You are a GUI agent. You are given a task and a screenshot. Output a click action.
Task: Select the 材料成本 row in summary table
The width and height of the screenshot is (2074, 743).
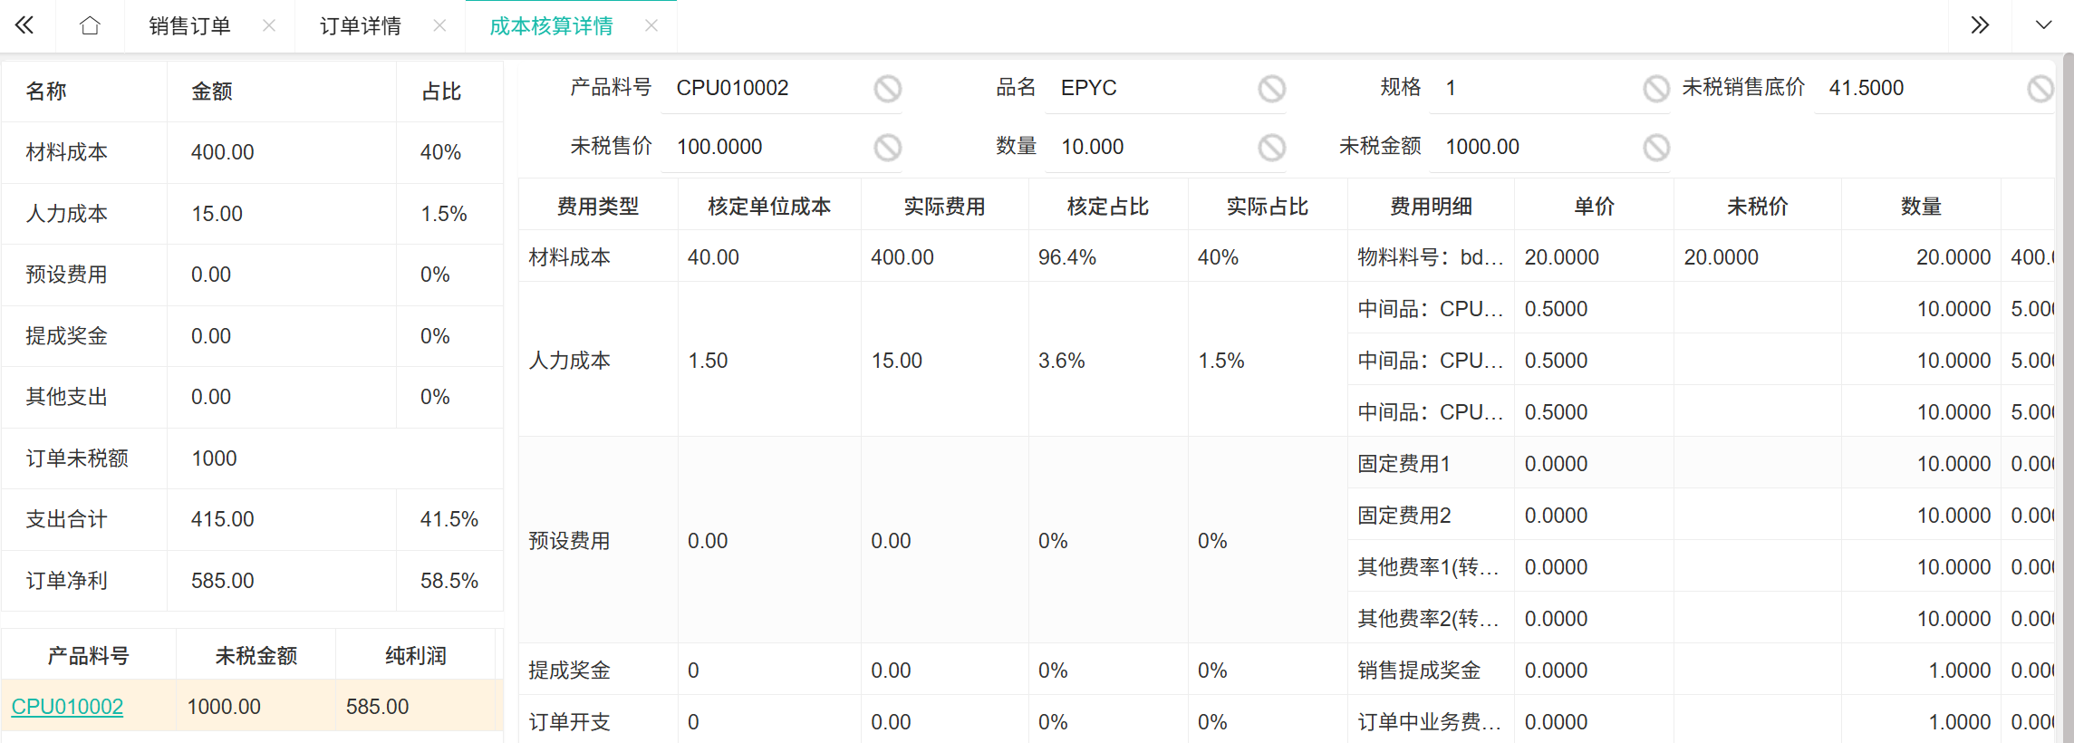coord(252,152)
